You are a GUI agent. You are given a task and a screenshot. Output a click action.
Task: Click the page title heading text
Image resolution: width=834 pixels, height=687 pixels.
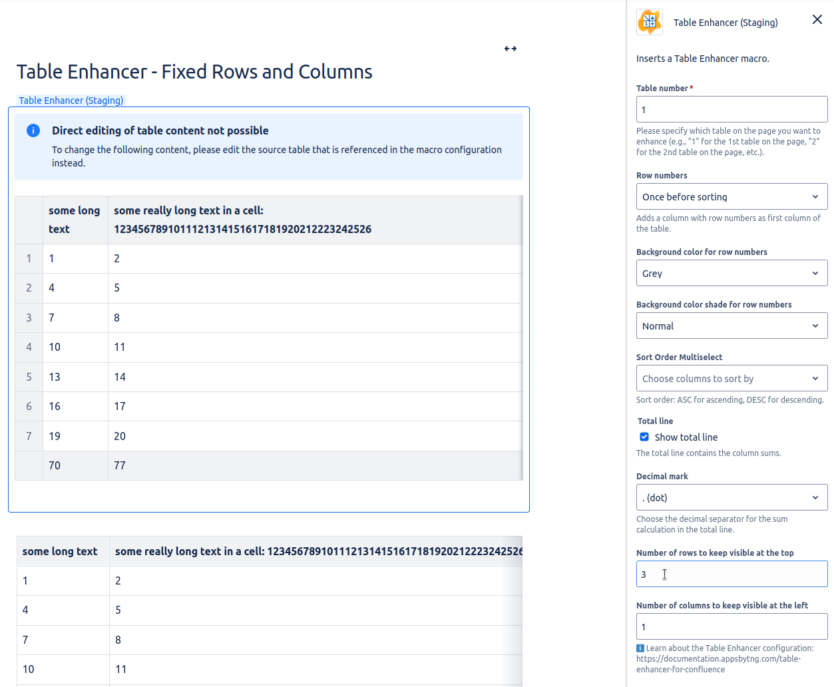[x=194, y=72]
